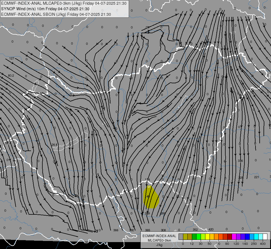Select the 326 value on the map
Viewport: 271px width, 249px height.
tap(241, 177)
